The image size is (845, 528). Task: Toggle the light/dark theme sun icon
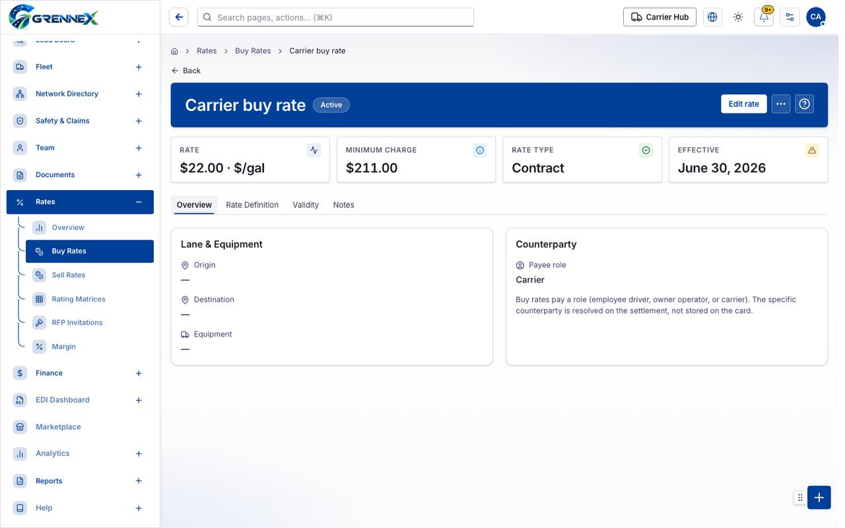(x=738, y=17)
